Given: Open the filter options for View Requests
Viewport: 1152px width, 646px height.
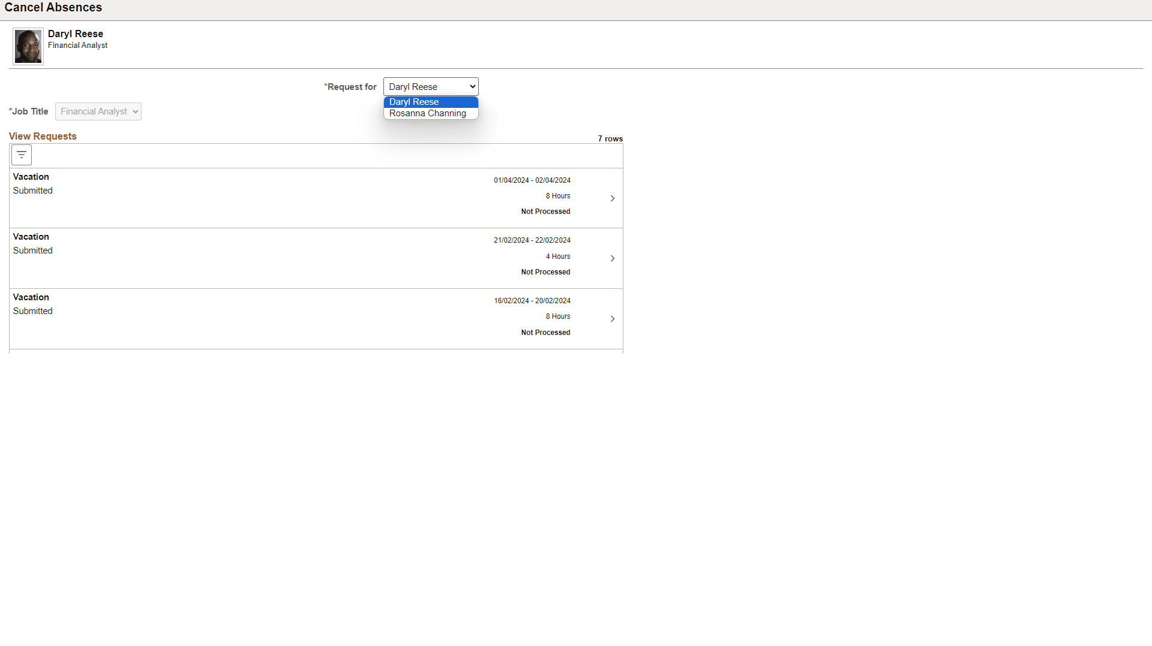Looking at the screenshot, I should coord(21,155).
